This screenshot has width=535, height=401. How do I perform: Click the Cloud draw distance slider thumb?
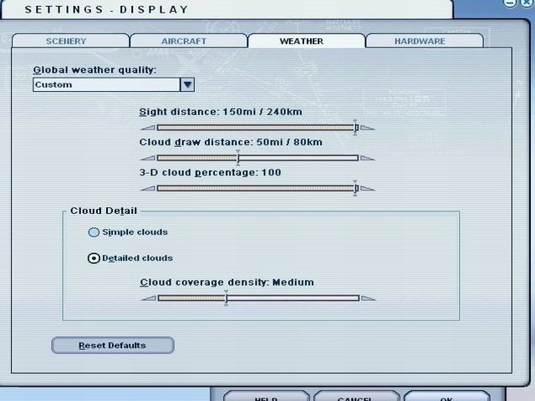coord(237,158)
